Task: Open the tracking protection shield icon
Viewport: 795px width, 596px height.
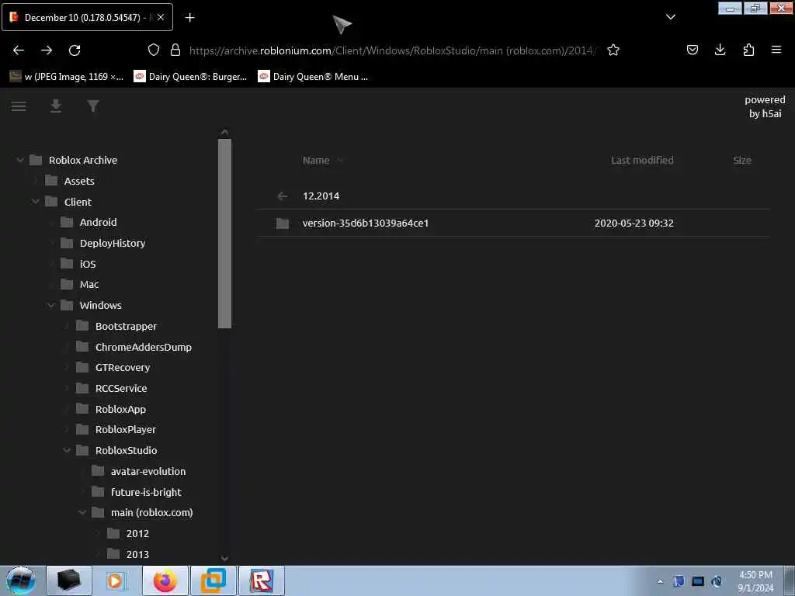Action: (154, 50)
